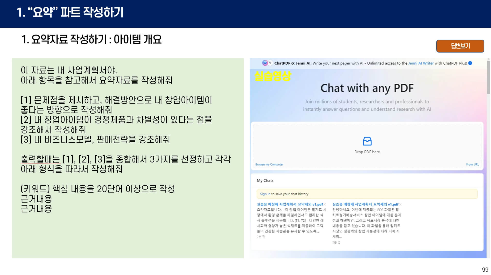This screenshot has height=275, width=491.
Task: Click the My Chats section heading
Action: click(265, 181)
